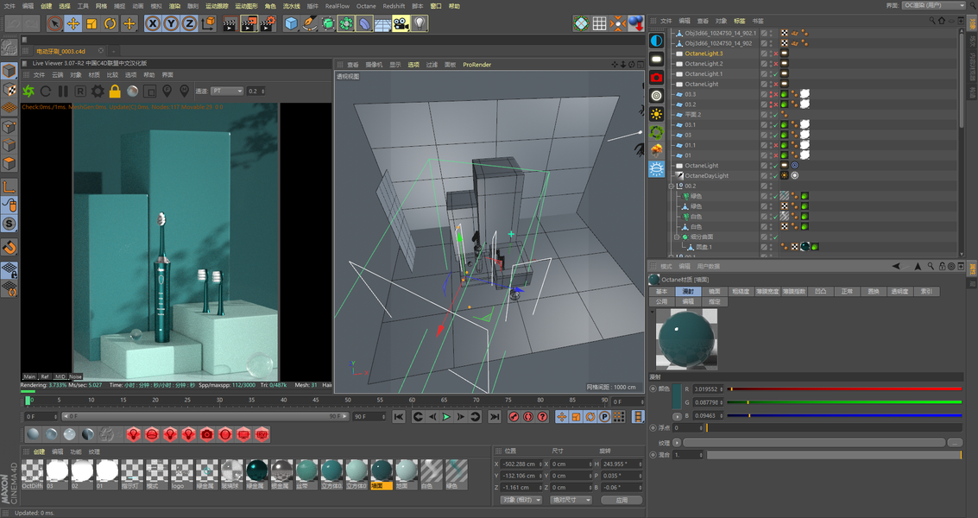This screenshot has width=978, height=518.
Task: Click the Camera object icon in toolbar
Action: click(x=401, y=23)
